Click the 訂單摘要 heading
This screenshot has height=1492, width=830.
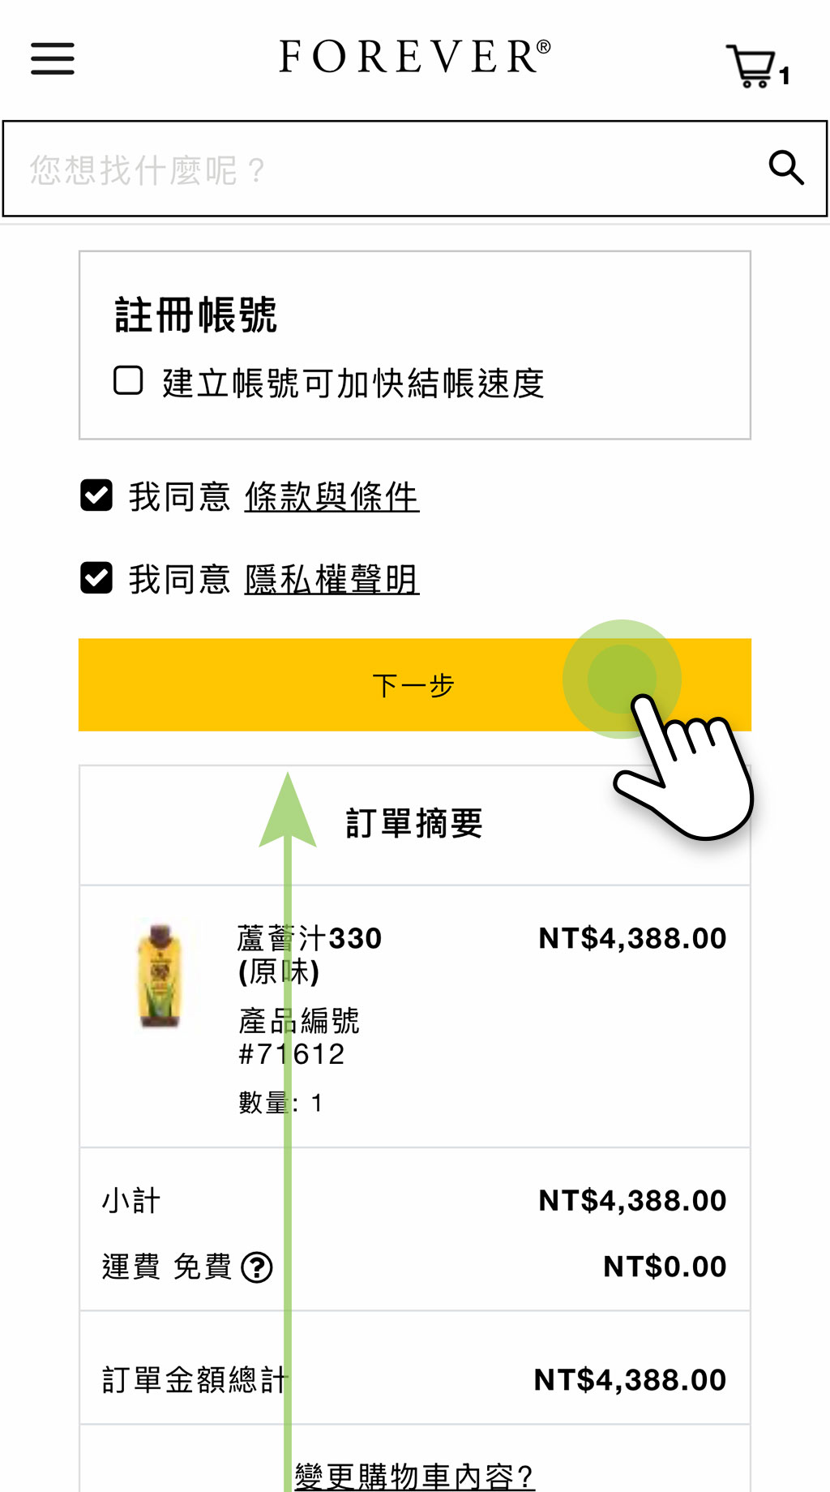tap(414, 823)
